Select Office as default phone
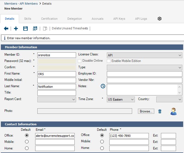 pyautogui.click(x=102, y=135)
